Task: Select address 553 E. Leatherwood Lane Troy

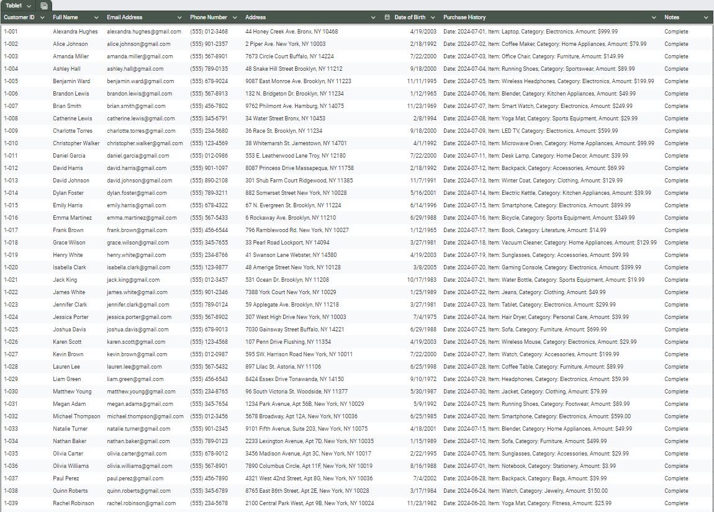Action: 296,156
